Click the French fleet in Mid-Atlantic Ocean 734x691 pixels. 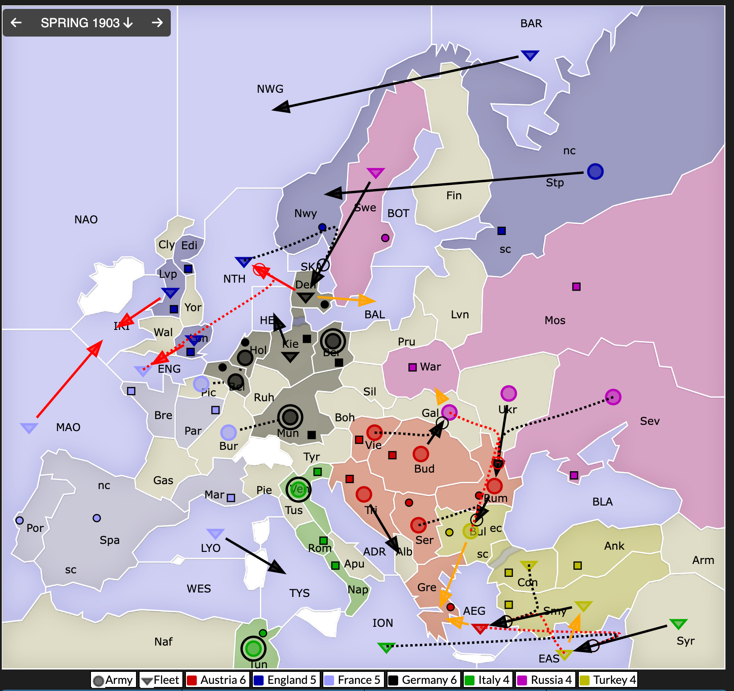(29, 428)
